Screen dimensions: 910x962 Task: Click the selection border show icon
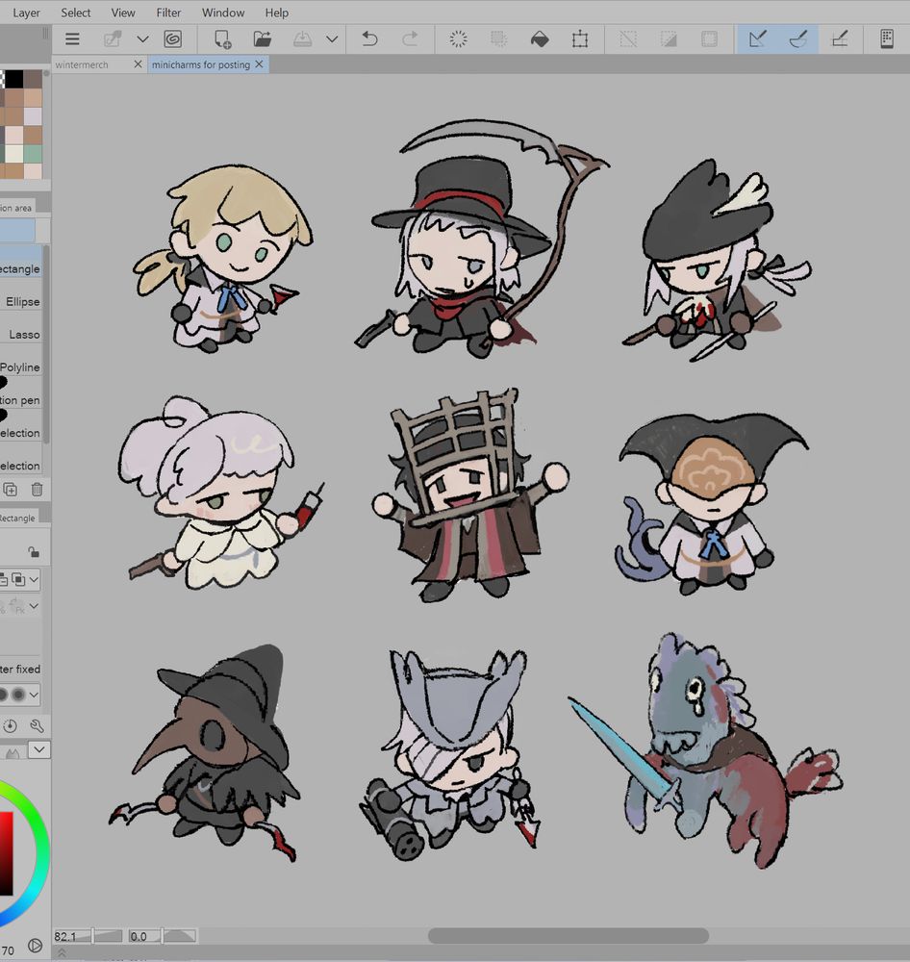(x=709, y=39)
